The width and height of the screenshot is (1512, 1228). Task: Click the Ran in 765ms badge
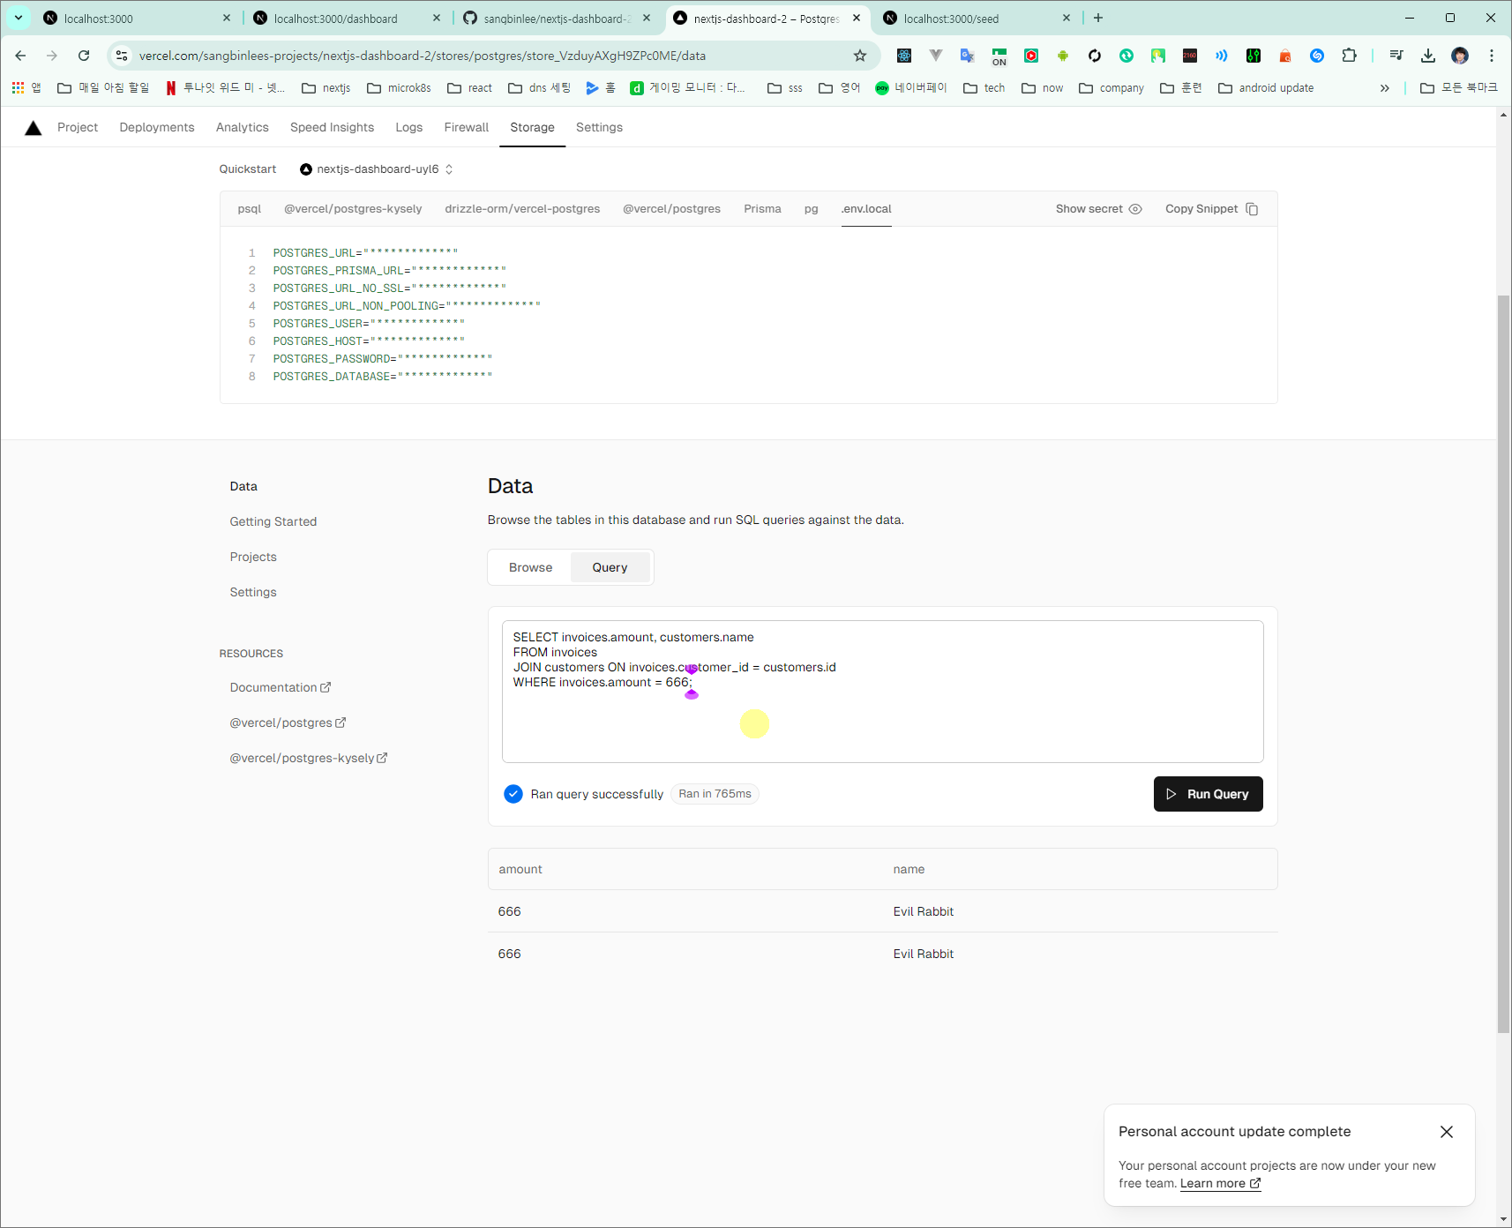tap(715, 794)
